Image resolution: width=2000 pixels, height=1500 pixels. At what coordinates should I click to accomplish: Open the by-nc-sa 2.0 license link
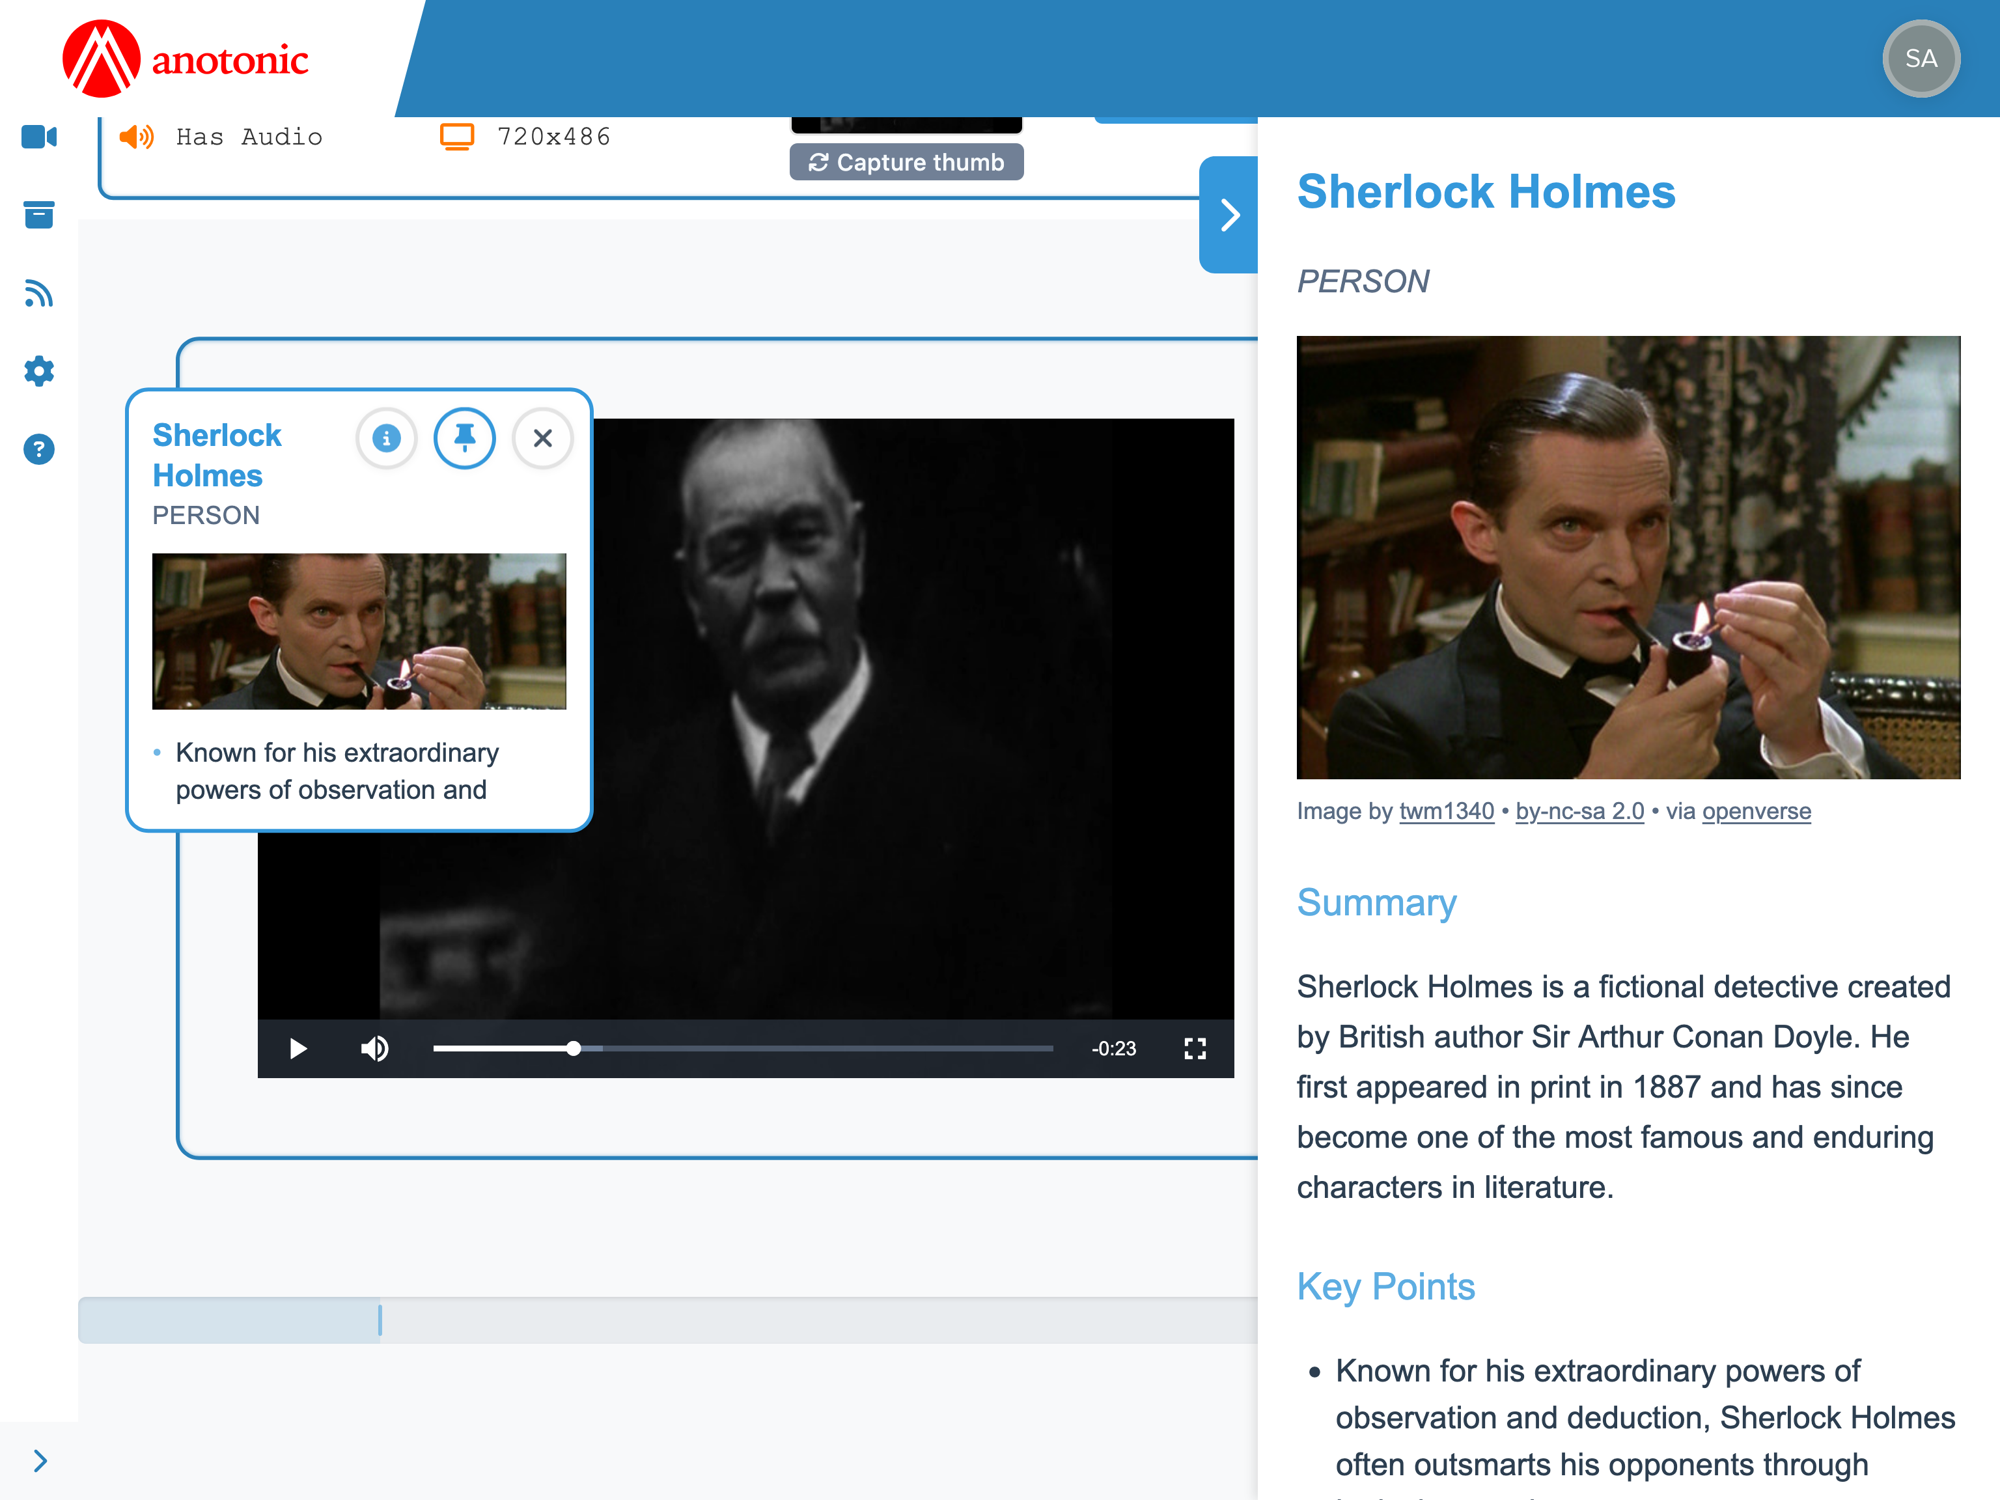pyautogui.click(x=1579, y=811)
